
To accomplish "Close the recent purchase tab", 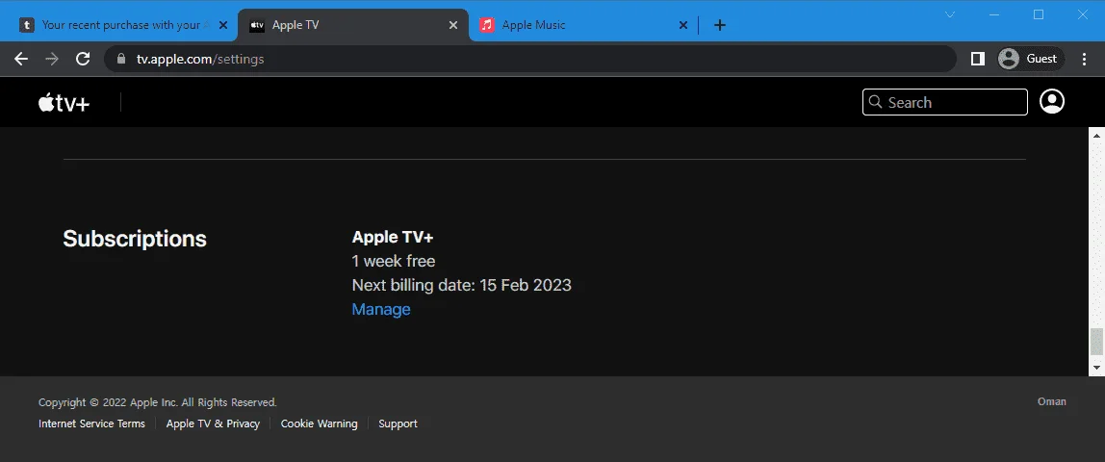I will [223, 25].
